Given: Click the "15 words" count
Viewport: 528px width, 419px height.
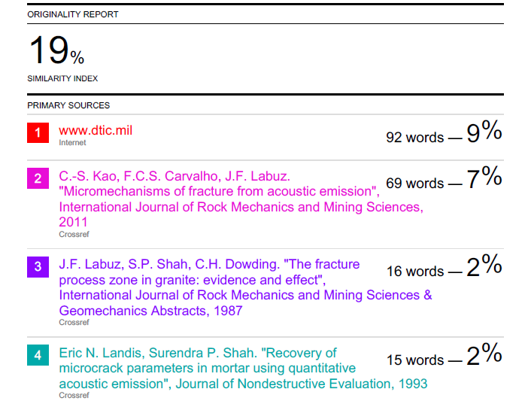Looking at the screenshot, I should coord(415,360).
